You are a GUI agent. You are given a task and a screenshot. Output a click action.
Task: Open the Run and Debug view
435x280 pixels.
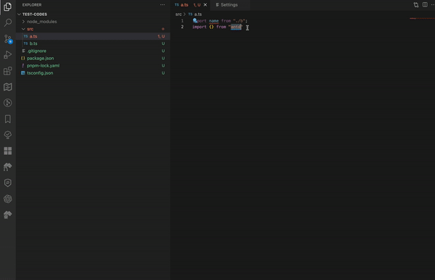[8, 54]
